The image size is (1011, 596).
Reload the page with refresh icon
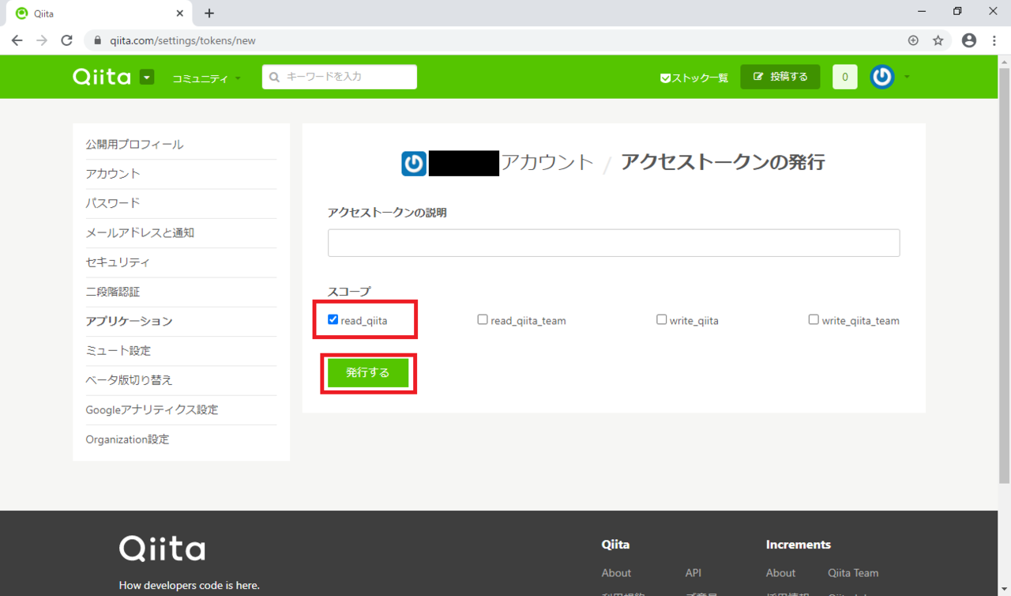(x=67, y=40)
